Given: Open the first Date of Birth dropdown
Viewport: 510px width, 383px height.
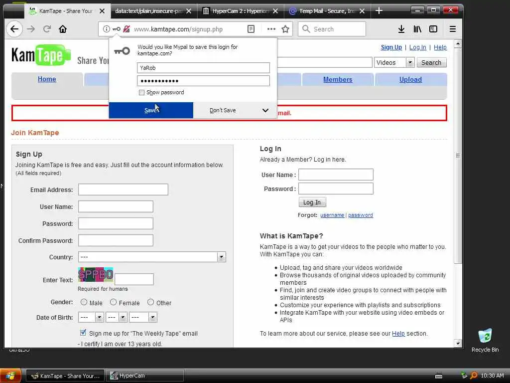Looking at the screenshot, I should [91, 317].
